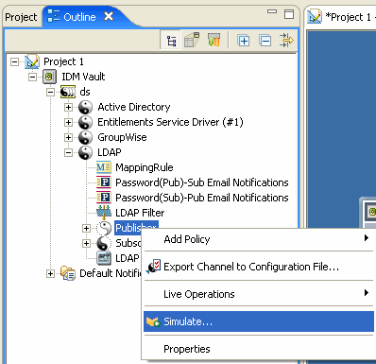Collapse the LDAP driver node
Image resolution: width=376 pixels, height=364 pixels.
(68, 152)
